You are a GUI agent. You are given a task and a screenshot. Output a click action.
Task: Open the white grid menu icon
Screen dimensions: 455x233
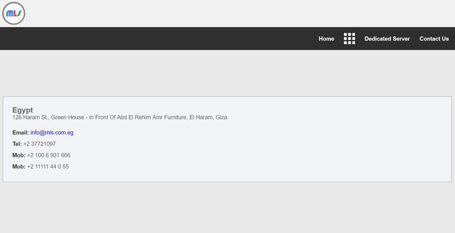click(x=349, y=38)
